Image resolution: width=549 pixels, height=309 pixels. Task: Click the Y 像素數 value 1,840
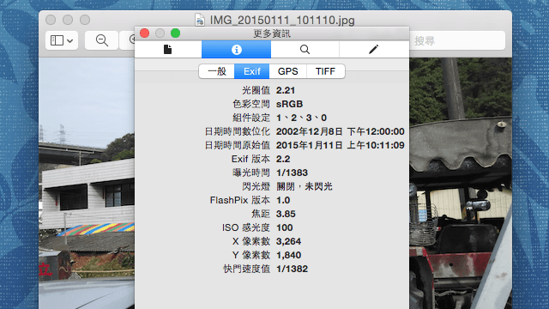(x=288, y=255)
